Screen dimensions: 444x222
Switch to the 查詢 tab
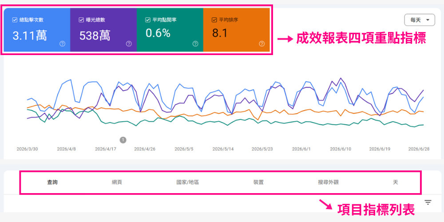pos(52,182)
